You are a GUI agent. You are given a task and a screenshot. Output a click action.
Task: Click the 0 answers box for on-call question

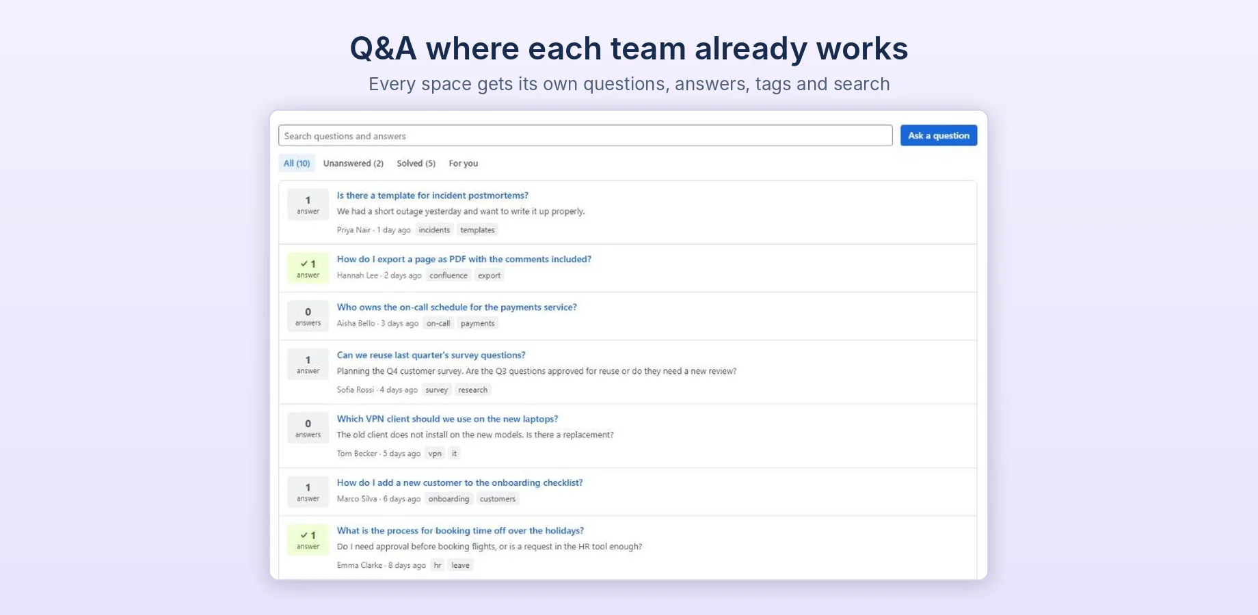point(308,316)
